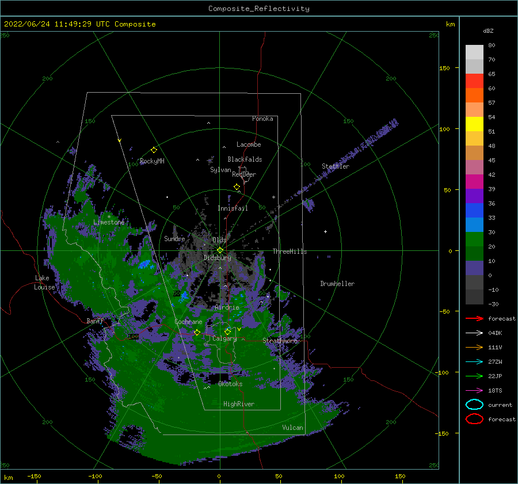
Task: Click the Strathmore city label
Action: point(280,341)
